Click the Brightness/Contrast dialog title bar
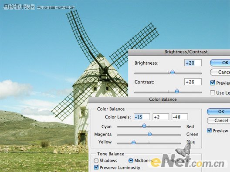The width and height of the screenshot is (230, 172). pyautogui.click(x=179, y=52)
